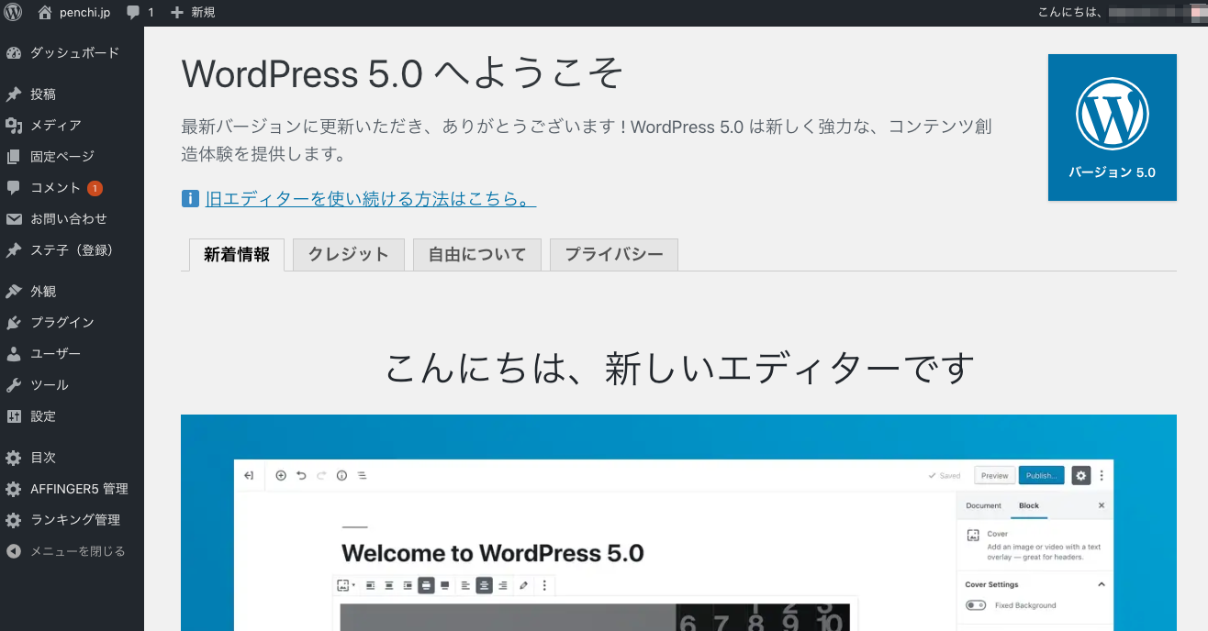Click the blue info icon beside the editor notice
This screenshot has height=631, width=1208.
pyautogui.click(x=190, y=198)
